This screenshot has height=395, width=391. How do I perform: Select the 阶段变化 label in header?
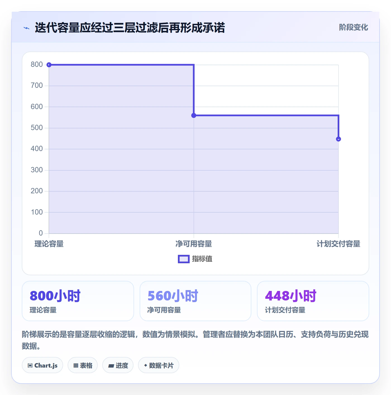coord(353,27)
